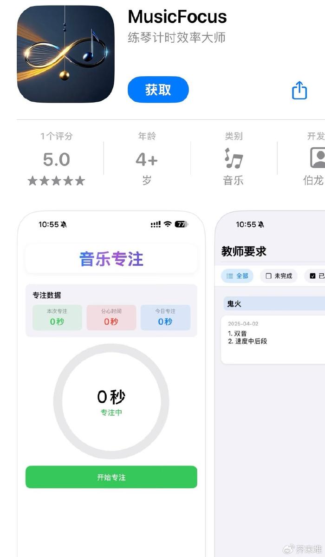Image resolution: width=325 pixels, height=557 pixels.
Task: Tap the MusicFocus app icon
Action: point(66,54)
